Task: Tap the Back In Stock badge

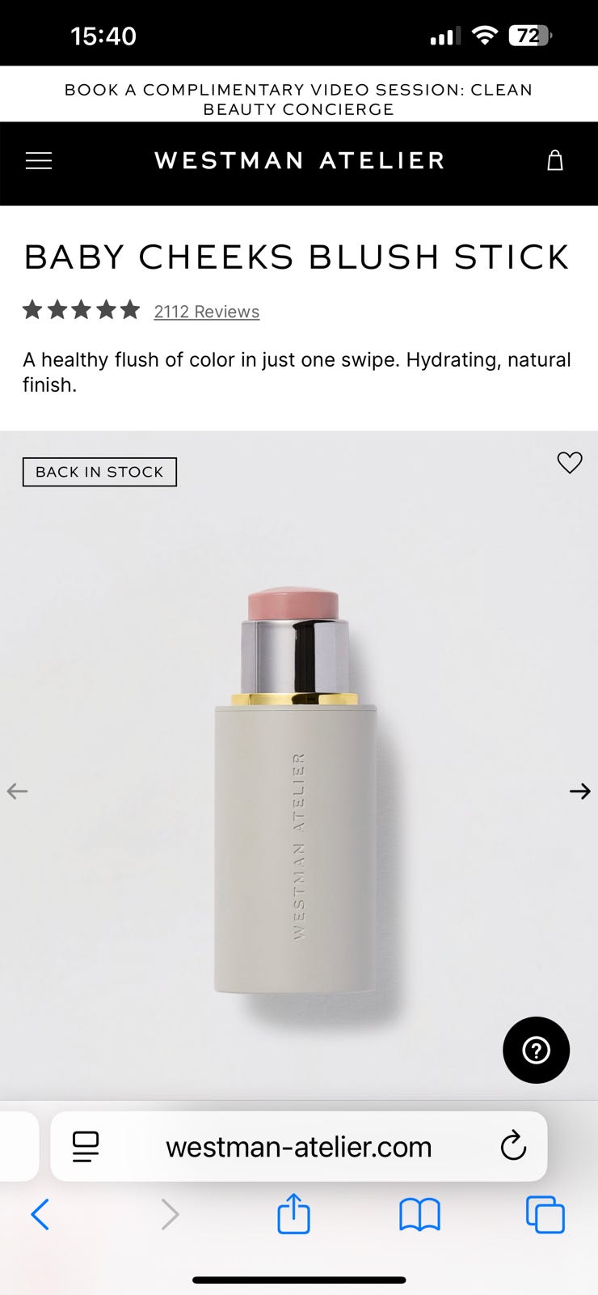Action: [99, 472]
